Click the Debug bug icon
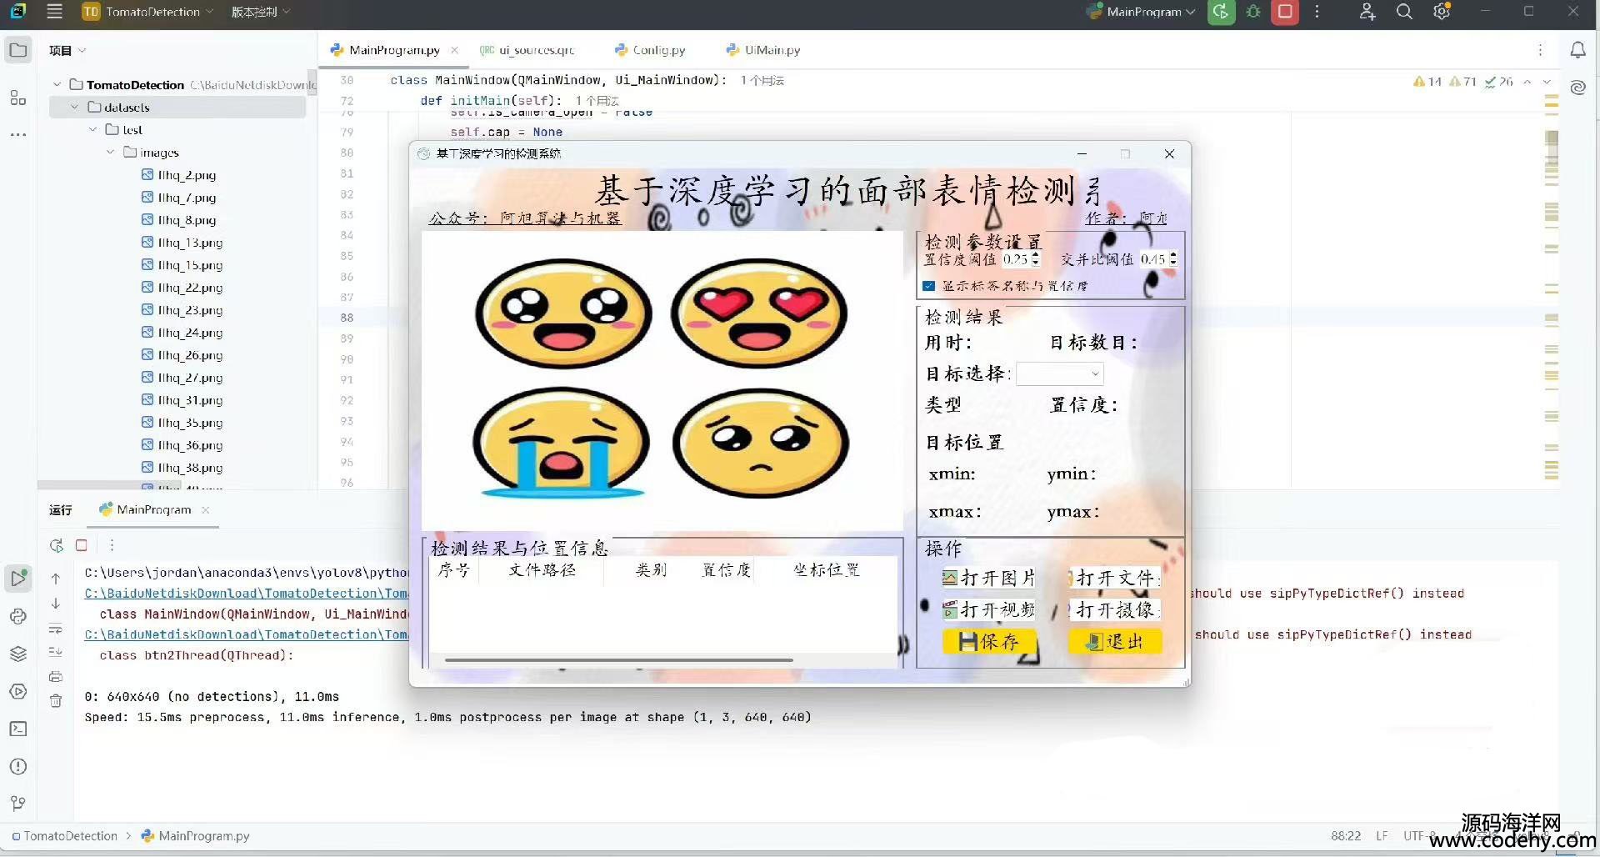The width and height of the screenshot is (1600, 857). click(x=1253, y=12)
